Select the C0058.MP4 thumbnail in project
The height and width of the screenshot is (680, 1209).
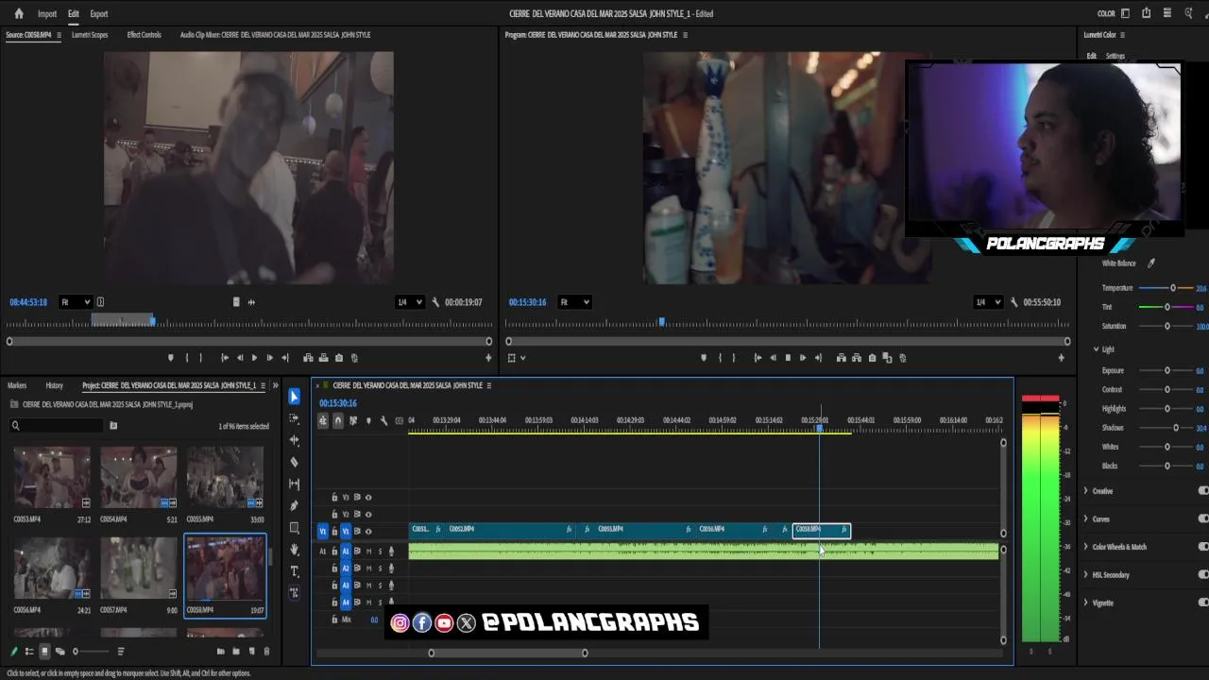click(x=225, y=569)
